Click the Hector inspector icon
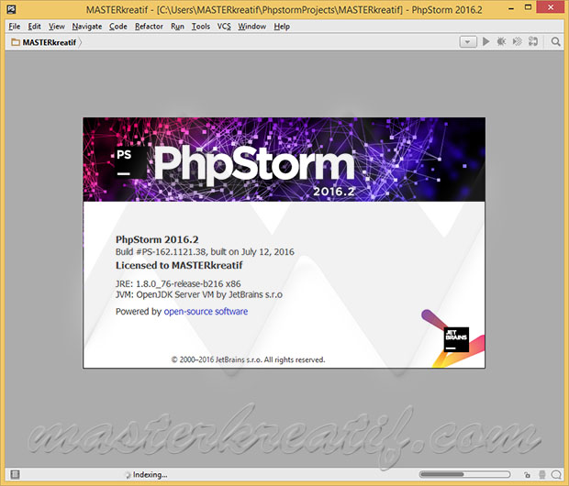The image size is (569, 486). tap(542, 474)
